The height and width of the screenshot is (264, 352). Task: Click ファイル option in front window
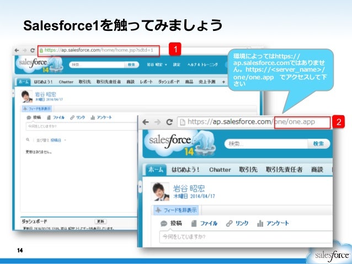(x=204, y=223)
